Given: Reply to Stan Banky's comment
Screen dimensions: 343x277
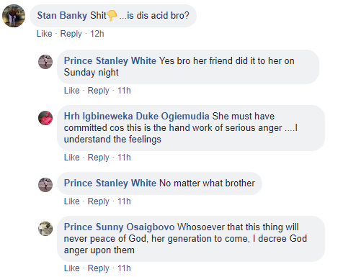Looking at the screenshot, I should pos(71,34).
